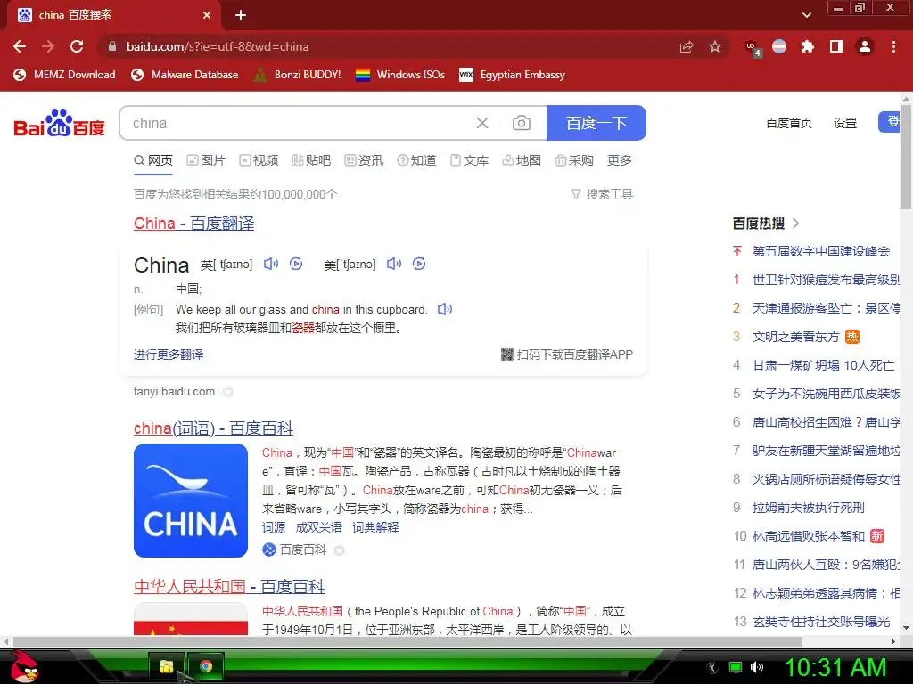The height and width of the screenshot is (684, 913).
Task: Bookmark this page with the star icon
Action: click(715, 46)
